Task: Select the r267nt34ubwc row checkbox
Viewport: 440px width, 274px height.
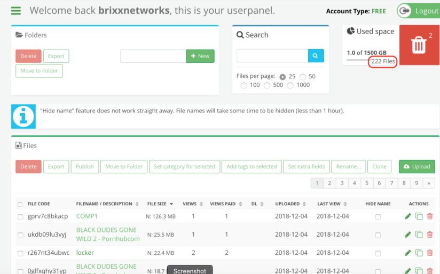Action: (x=20, y=253)
